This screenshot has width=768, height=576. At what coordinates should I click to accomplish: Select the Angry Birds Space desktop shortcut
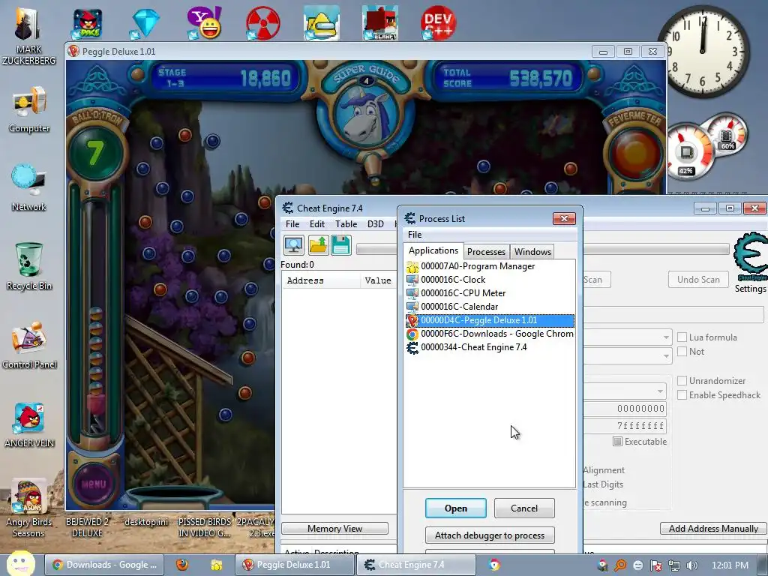(x=87, y=23)
